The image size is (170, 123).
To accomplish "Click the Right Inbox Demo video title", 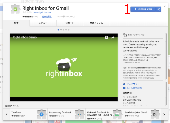I will coord(25,37).
